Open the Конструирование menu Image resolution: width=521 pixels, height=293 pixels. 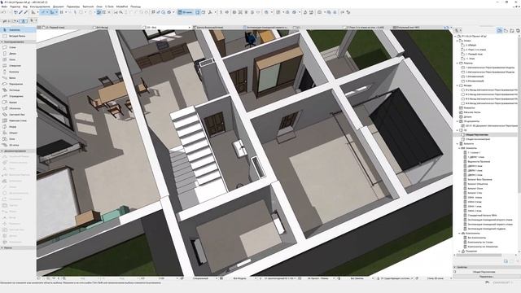40,7
